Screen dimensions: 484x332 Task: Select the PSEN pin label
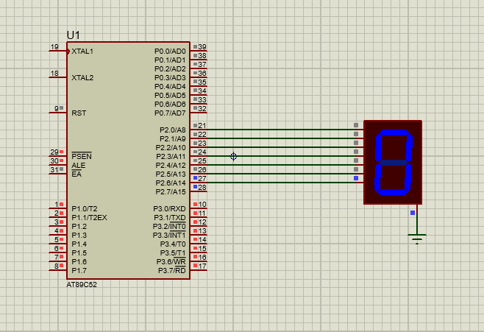[82, 156]
